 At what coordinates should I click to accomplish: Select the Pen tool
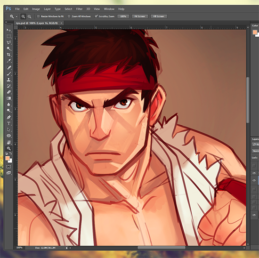click(x=8, y=117)
